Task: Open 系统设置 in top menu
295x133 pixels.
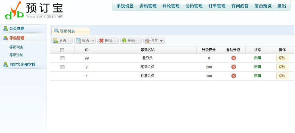Action: (125, 6)
